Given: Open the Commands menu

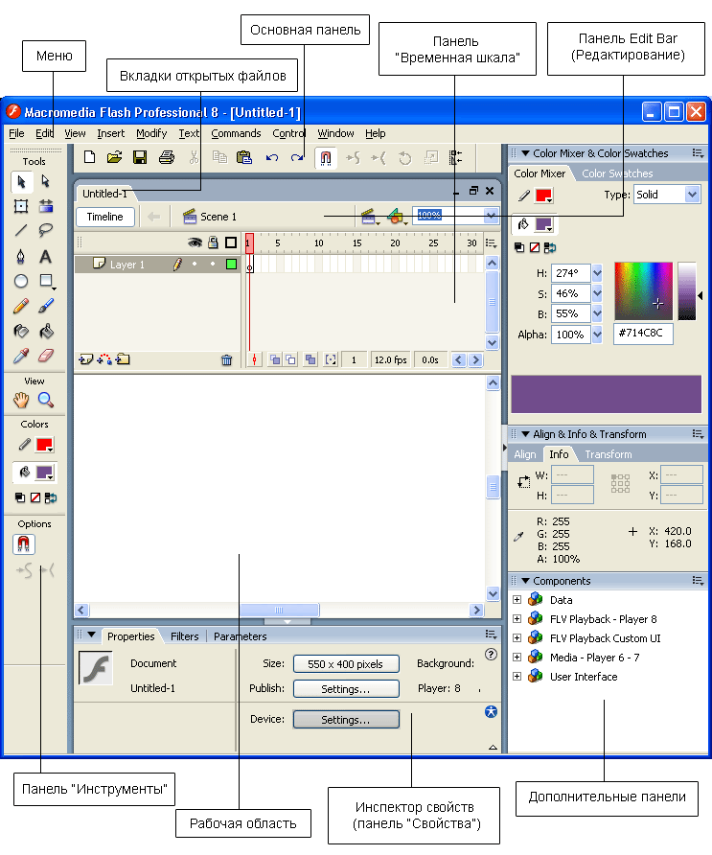Looking at the screenshot, I should (x=236, y=133).
